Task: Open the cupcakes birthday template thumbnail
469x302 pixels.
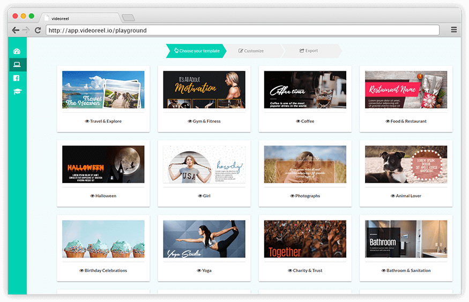Action: coord(103,239)
